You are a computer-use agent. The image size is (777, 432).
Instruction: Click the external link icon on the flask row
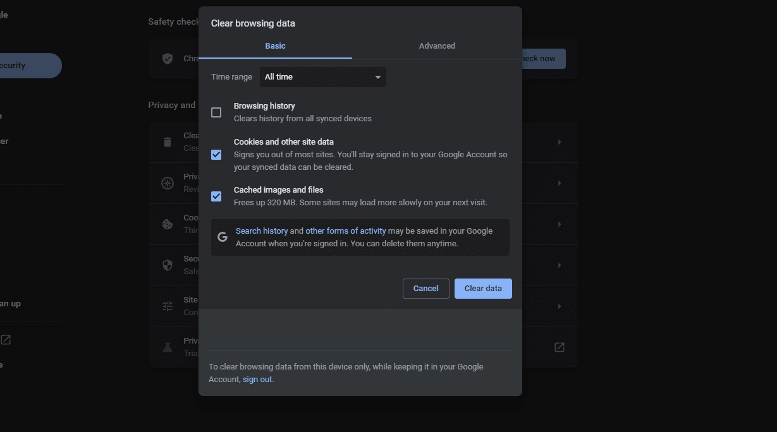[x=560, y=347]
